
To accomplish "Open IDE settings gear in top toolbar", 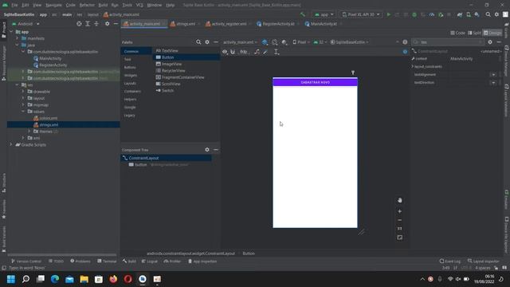I will [x=496, y=14].
